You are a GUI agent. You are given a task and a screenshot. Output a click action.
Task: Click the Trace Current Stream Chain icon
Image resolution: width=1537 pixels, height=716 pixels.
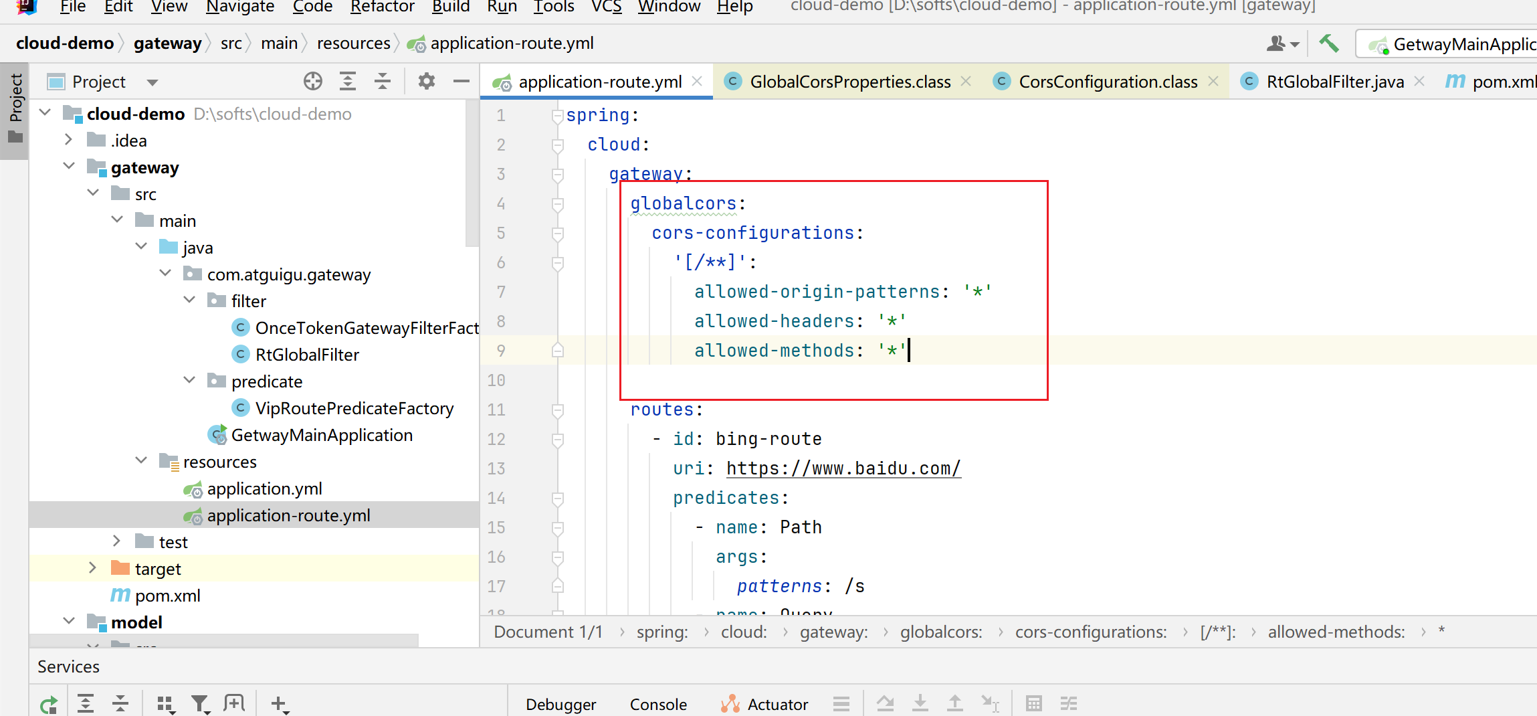[1069, 703]
